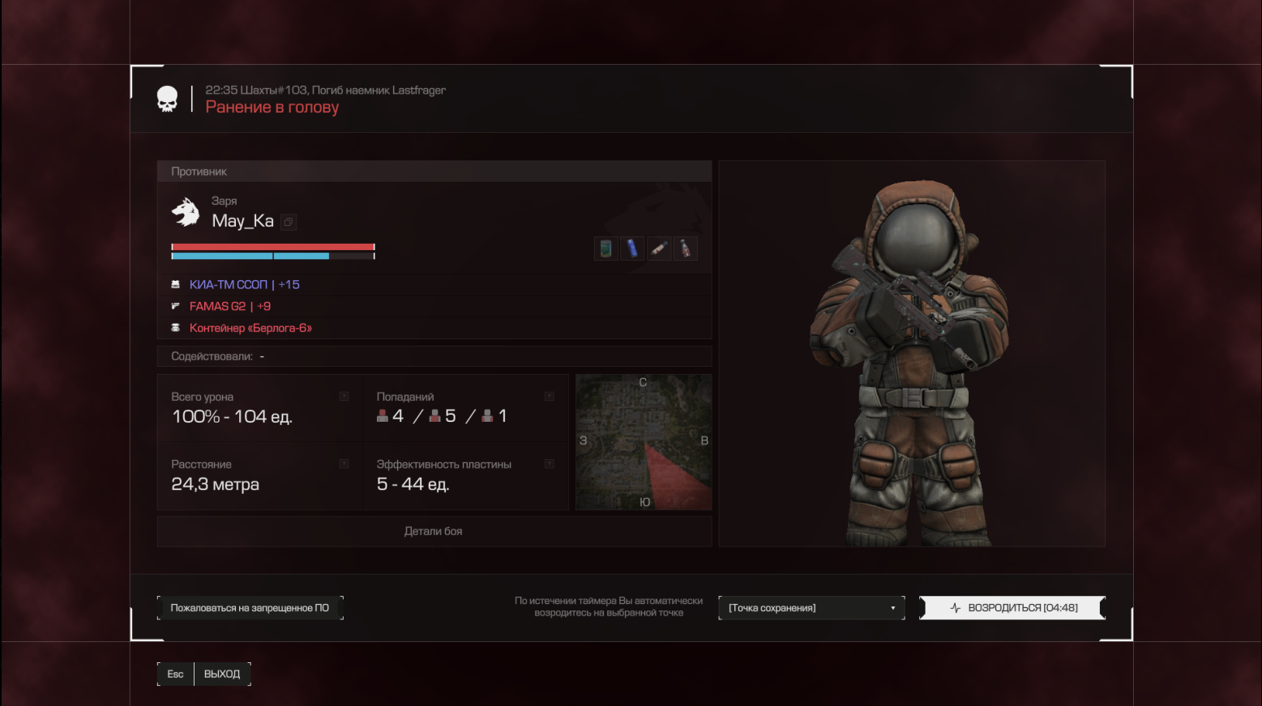Report cheating via Пожаловаться на запрещенное ПО

(250, 608)
